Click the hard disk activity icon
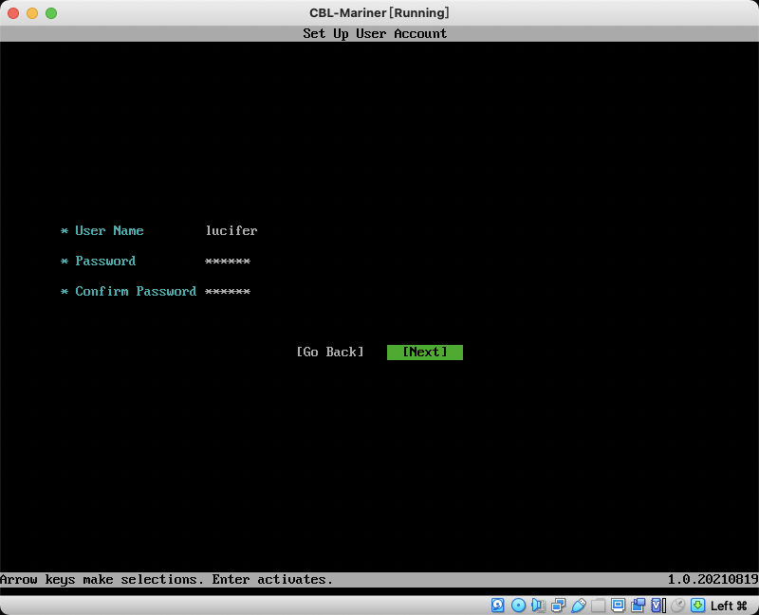 coord(497,605)
